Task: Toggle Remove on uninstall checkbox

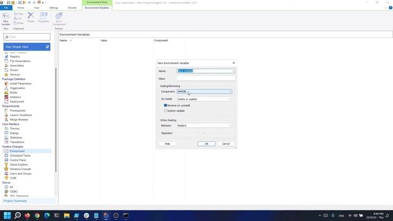Action: [x=165, y=106]
